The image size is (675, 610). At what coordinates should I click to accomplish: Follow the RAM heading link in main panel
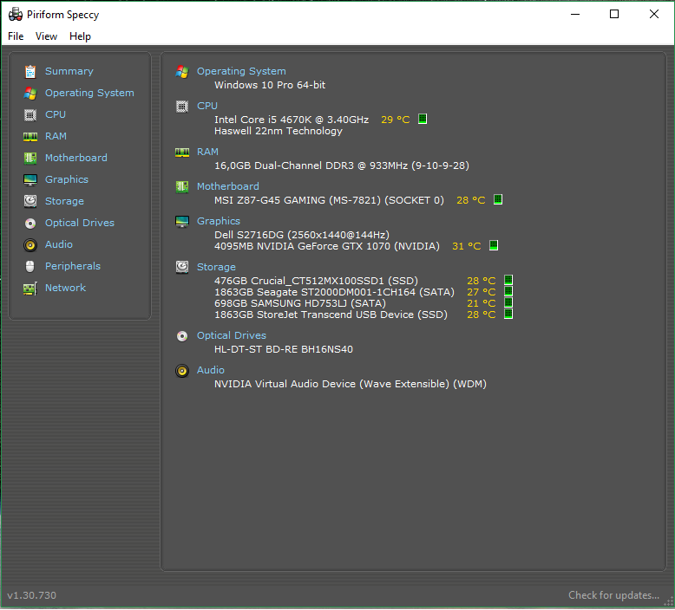pyautogui.click(x=207, y=152)
